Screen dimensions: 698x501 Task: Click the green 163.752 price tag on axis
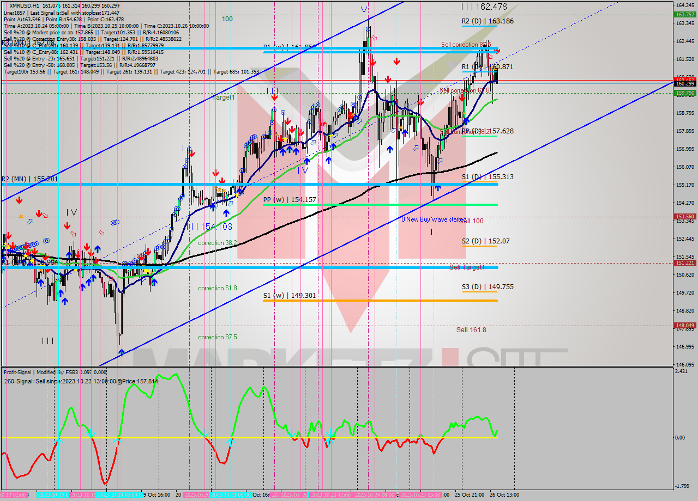tap(684, 15)
